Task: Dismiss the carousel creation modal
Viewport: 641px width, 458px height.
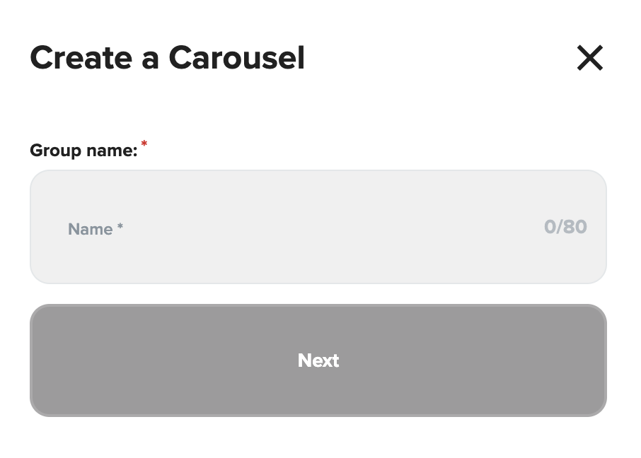Action: click(589, 58)
